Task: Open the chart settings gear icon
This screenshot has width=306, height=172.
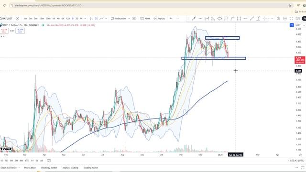Action: 285,19
